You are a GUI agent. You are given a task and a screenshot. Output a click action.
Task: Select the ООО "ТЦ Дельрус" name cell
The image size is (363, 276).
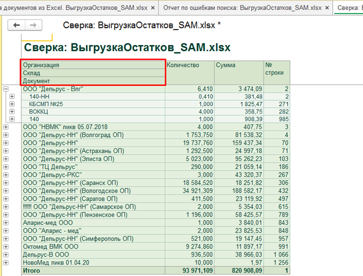(x=93, y=167)
